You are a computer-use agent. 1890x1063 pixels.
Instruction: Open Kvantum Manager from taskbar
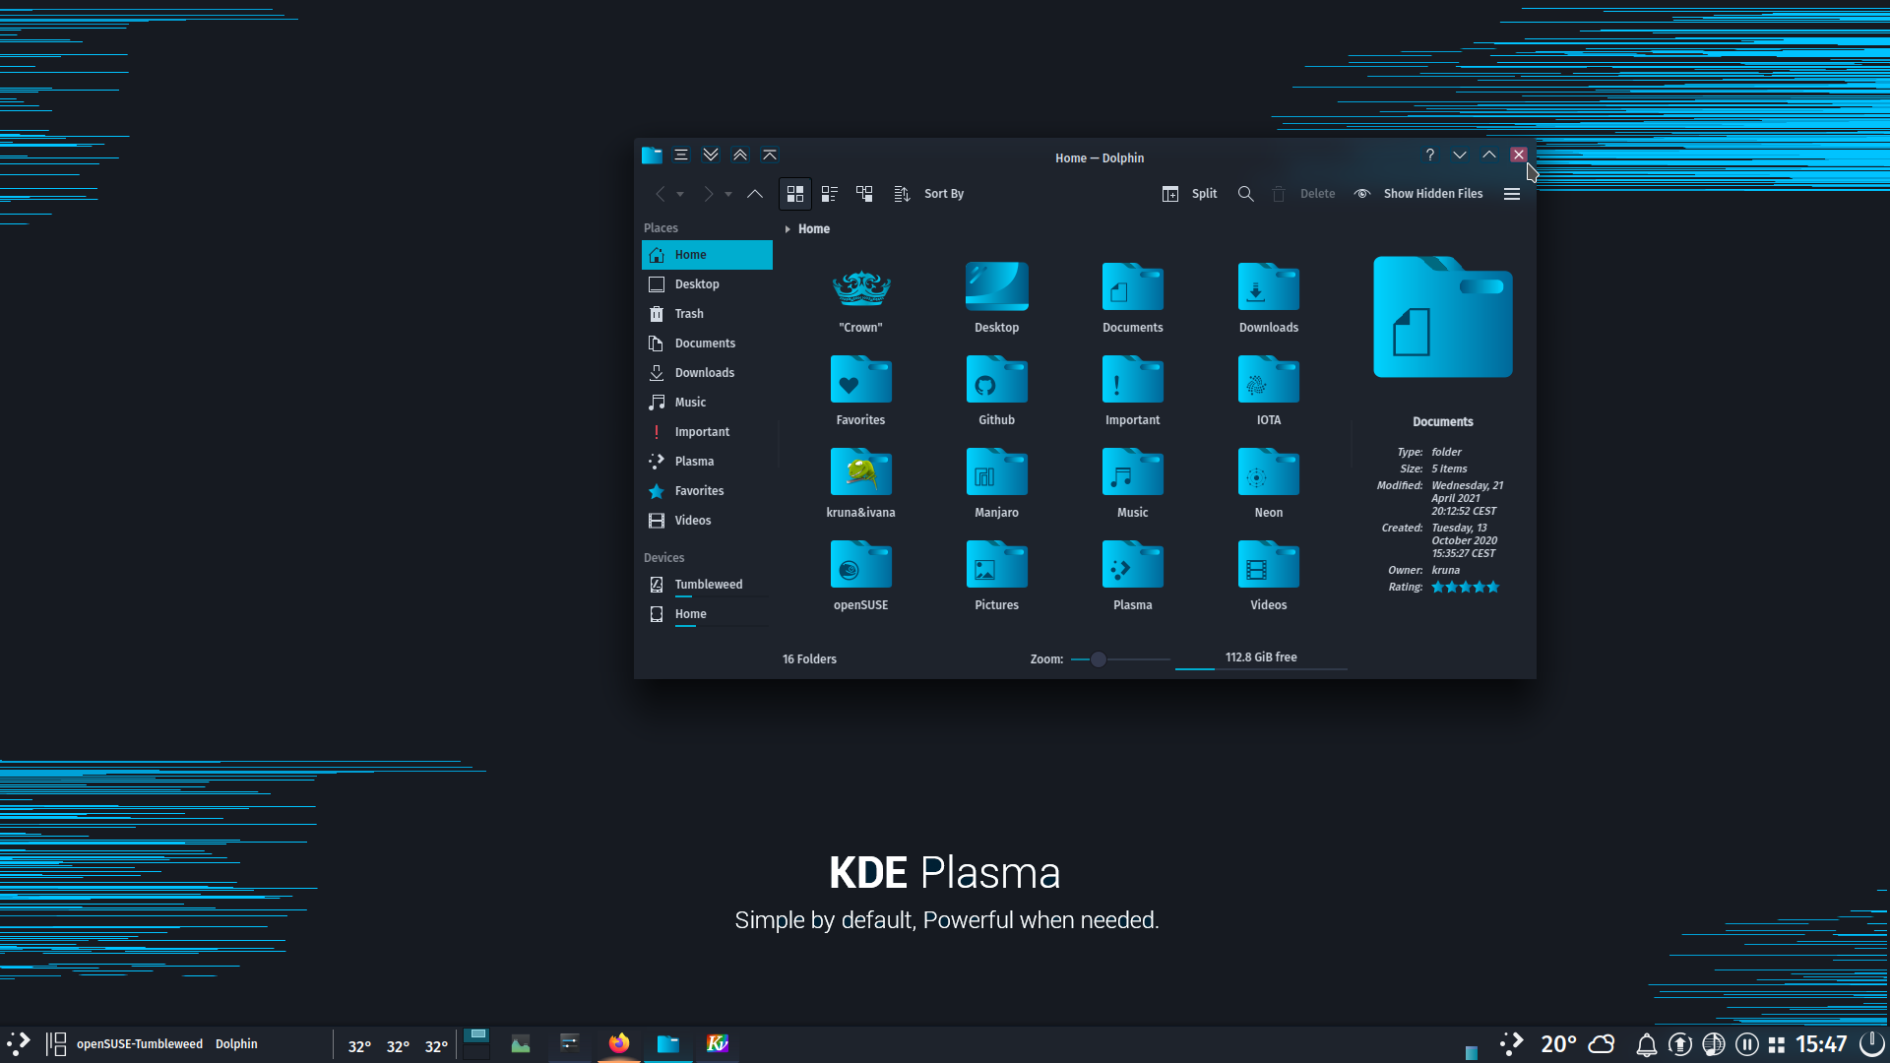tap(718, 1044)
